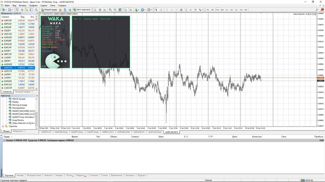Select the H4 timeframe button

click(x=232, y=10)
